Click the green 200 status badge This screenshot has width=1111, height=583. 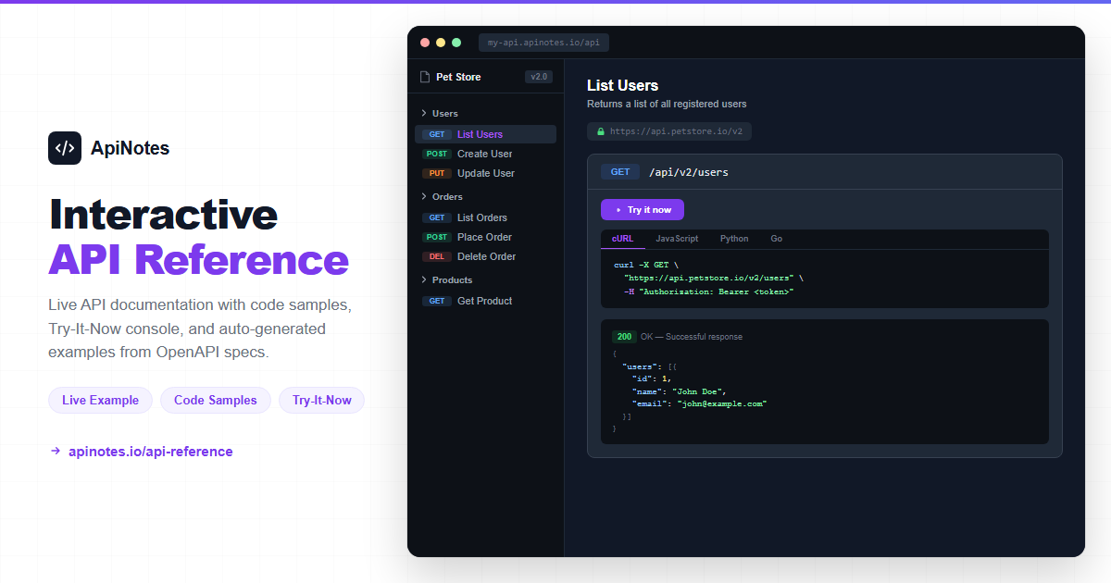[x=624, y=337]
